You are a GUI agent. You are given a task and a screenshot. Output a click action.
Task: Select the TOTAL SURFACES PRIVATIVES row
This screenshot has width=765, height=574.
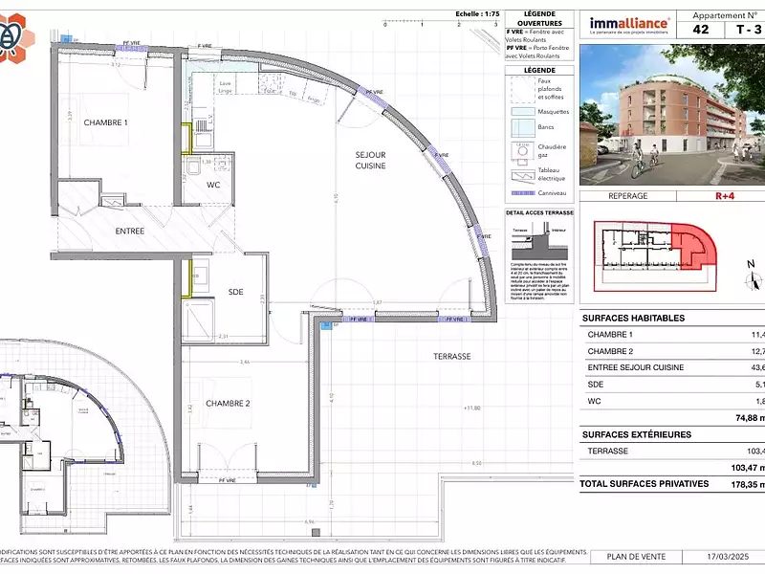tap(645, 484)
